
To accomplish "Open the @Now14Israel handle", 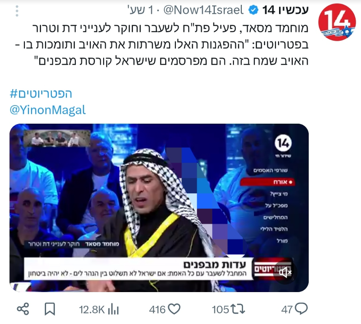I will pos(203,10).
